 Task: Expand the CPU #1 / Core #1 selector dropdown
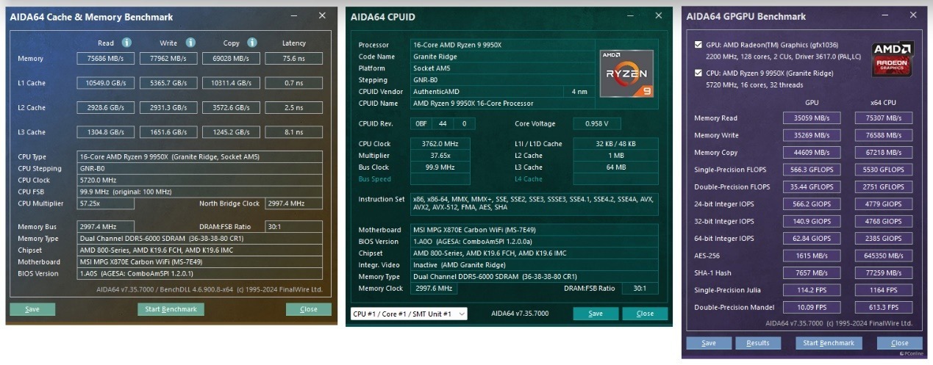[409, 314]
